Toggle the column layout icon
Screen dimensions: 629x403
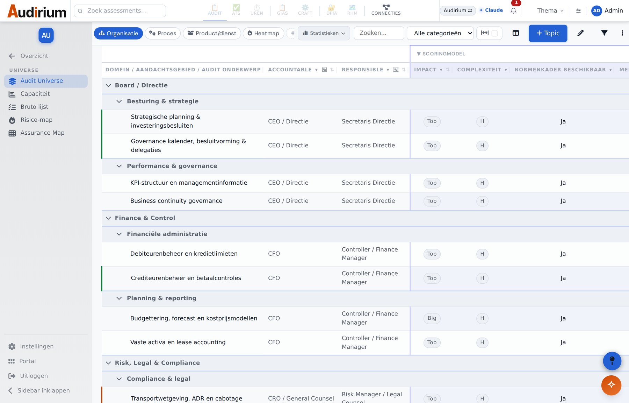click(515, 33)
